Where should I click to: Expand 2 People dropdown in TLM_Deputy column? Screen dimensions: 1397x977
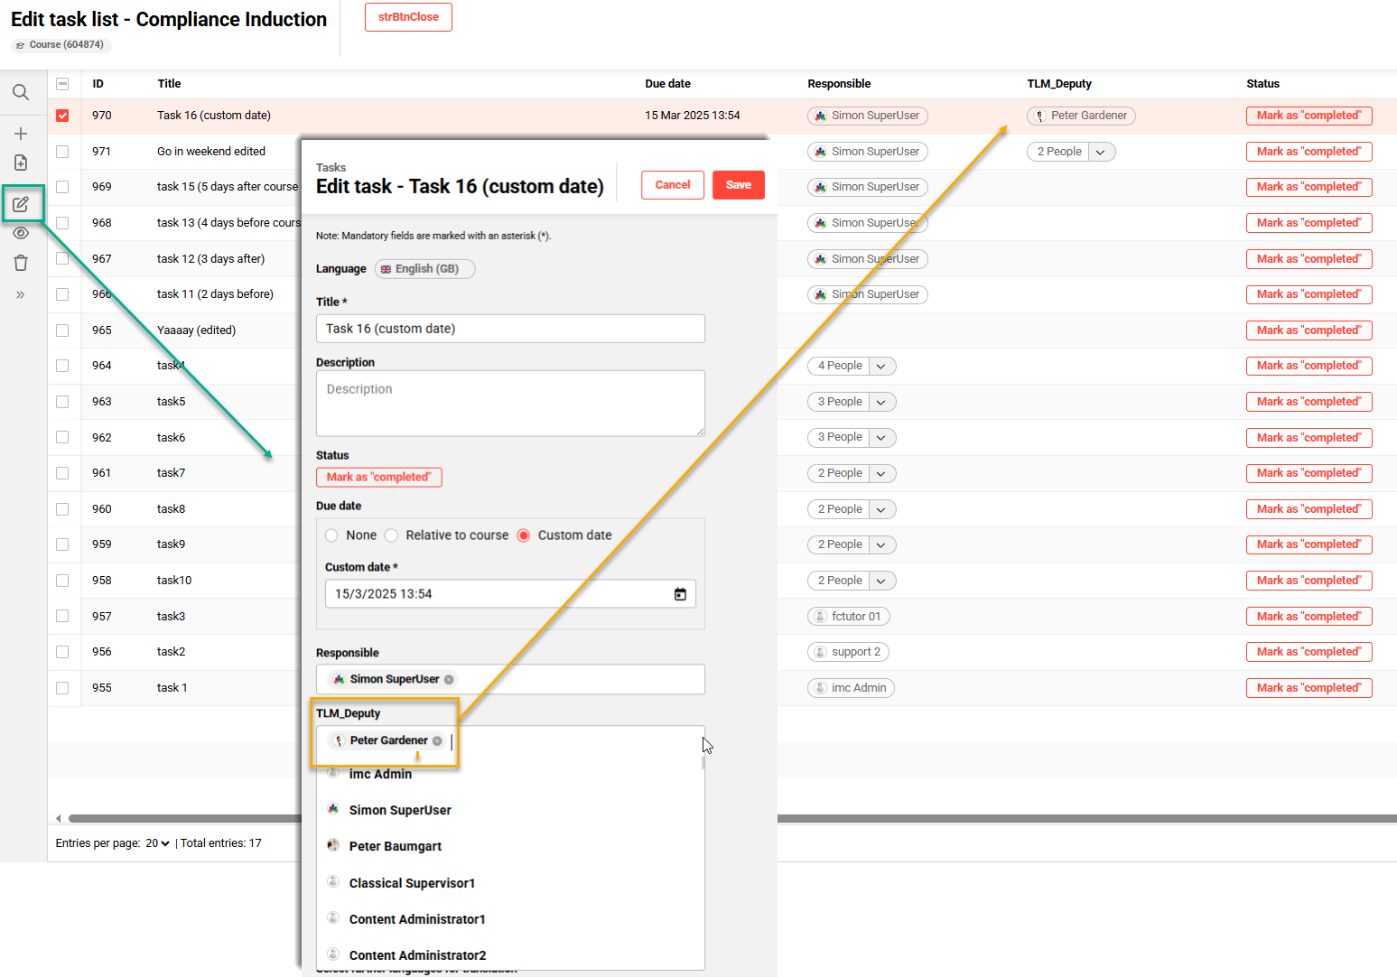point(1100,152)
